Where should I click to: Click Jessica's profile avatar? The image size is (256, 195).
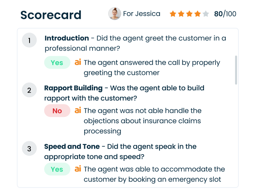point(114,14)
